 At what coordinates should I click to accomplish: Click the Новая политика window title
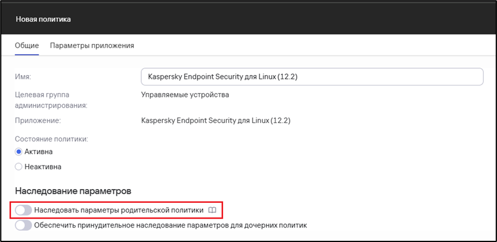(x=43, y=19)
